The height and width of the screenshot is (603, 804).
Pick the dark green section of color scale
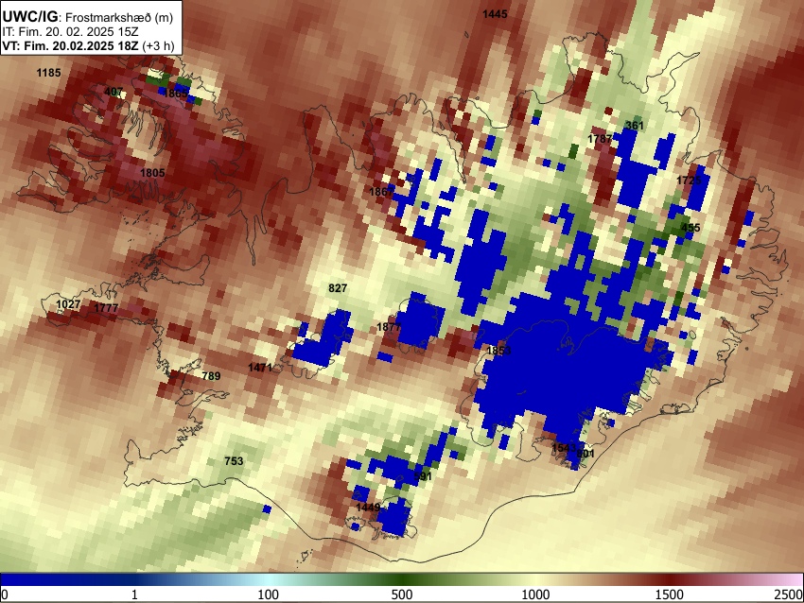click(x=402, y=580)
